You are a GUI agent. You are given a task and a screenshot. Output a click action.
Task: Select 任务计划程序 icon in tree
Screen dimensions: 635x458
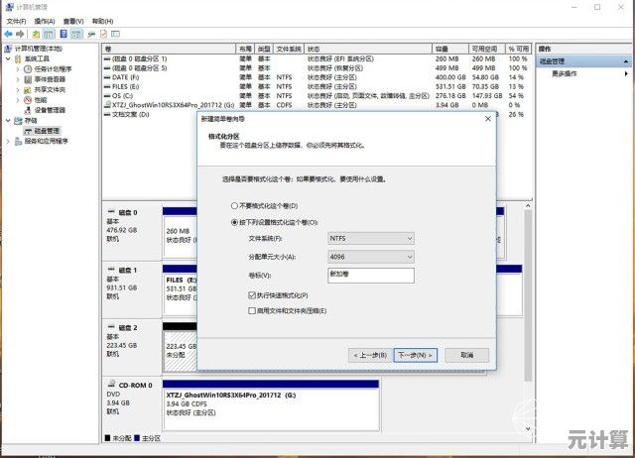pos(30,69)
